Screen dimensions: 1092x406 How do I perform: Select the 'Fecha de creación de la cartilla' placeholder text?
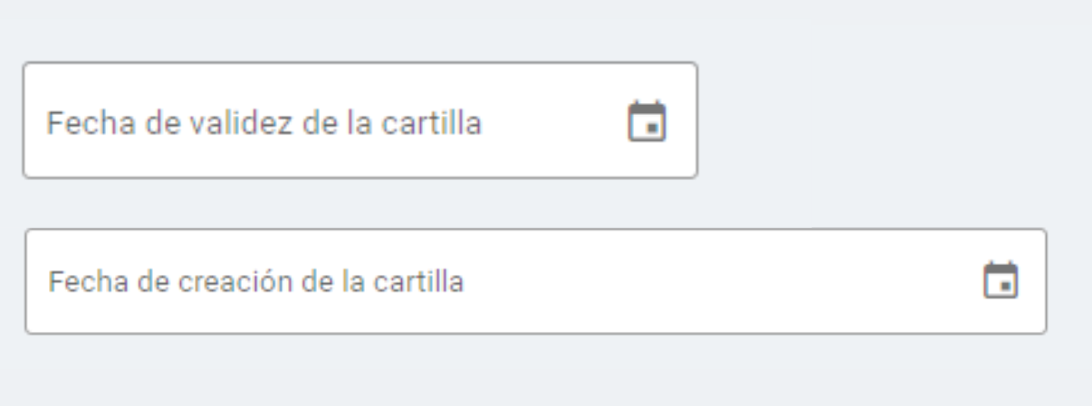click(x=256, y=281)
